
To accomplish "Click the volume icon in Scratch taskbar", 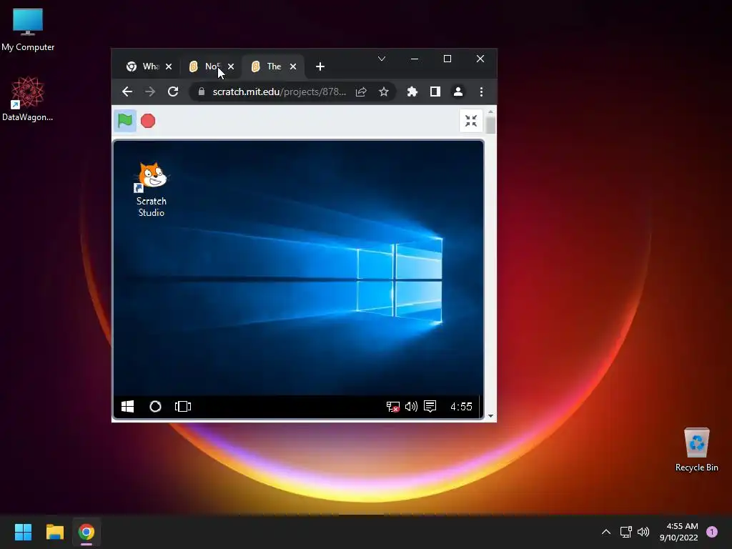I will [x=411, y=407].
